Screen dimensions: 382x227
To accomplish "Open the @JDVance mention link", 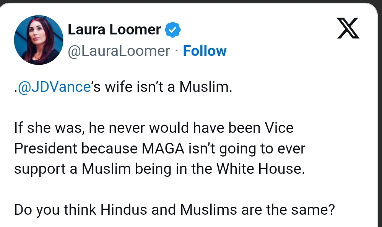I will pyautogui.click(x=54, y=88).
